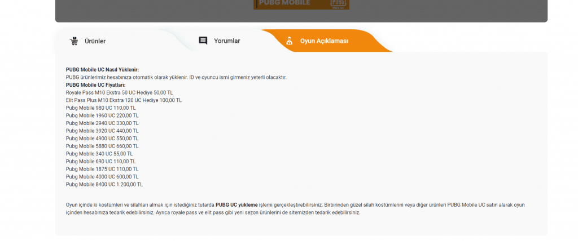Screen dimensions: 578x241
Task: Click the PUBG logo on the banner
Action: click(x=337, y=3)
